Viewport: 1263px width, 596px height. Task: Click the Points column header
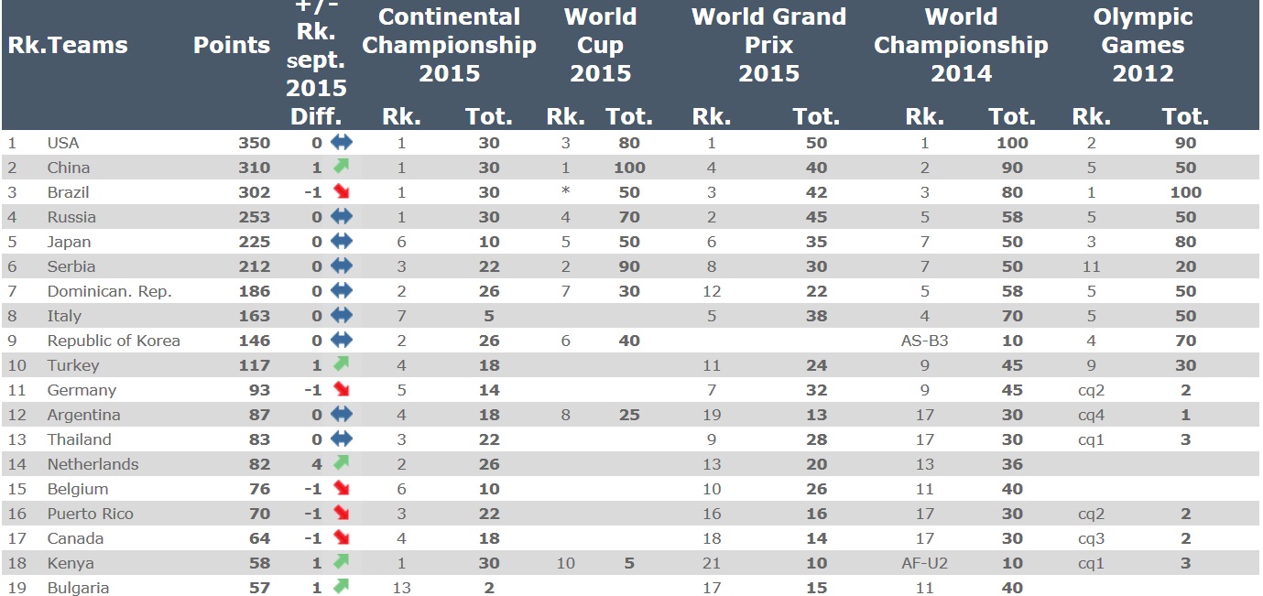point(232,45)
